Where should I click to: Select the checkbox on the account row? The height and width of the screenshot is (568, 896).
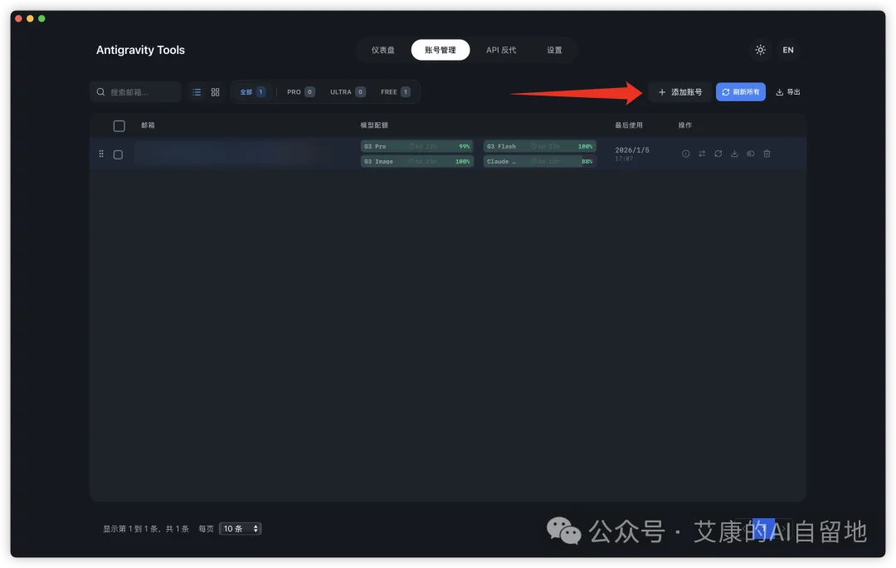[118, 154]
